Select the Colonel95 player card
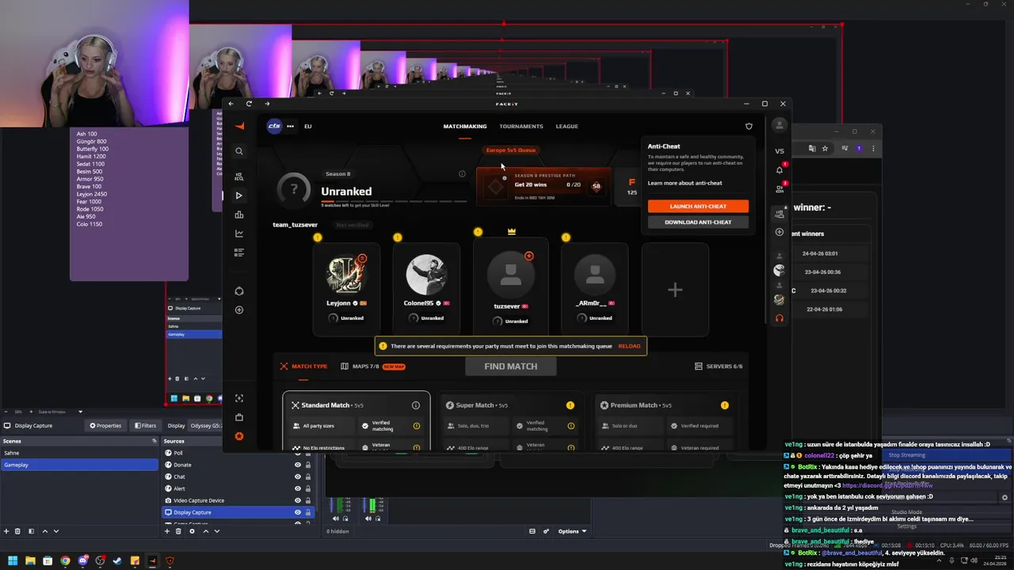The image size is (1014, 570). [426, 290]
